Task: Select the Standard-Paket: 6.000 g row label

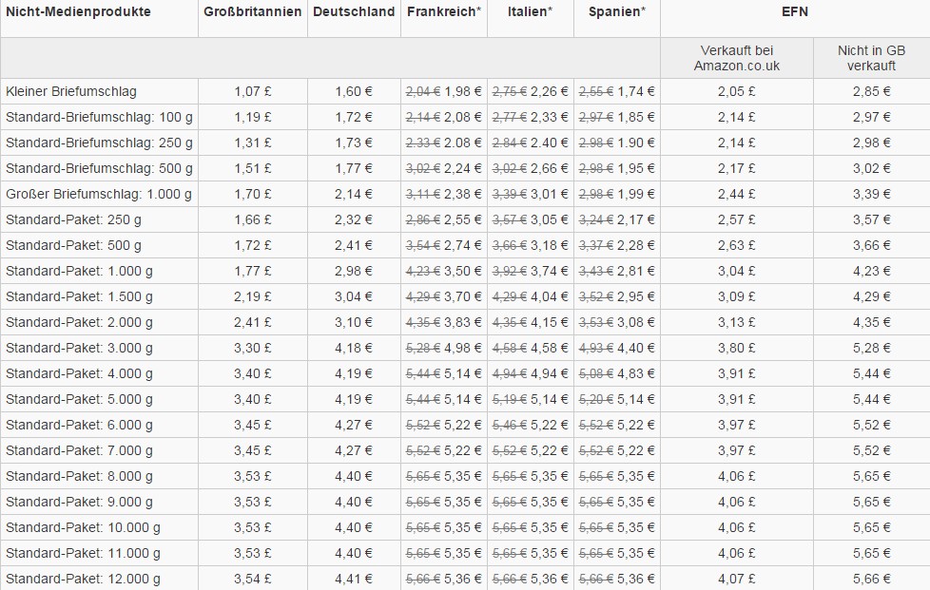Action: click(x=79, y=425)
